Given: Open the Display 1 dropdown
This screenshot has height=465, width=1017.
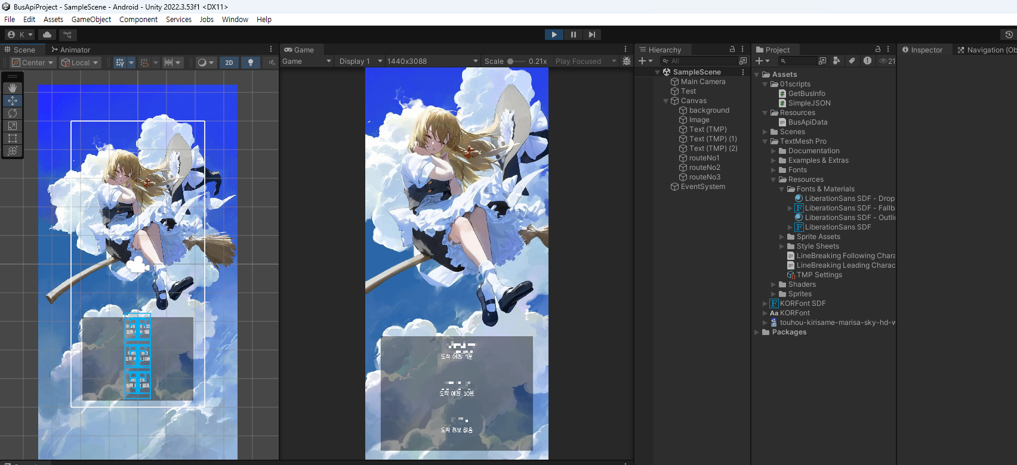Looking at the screenshot, I should tap(360, 61).
